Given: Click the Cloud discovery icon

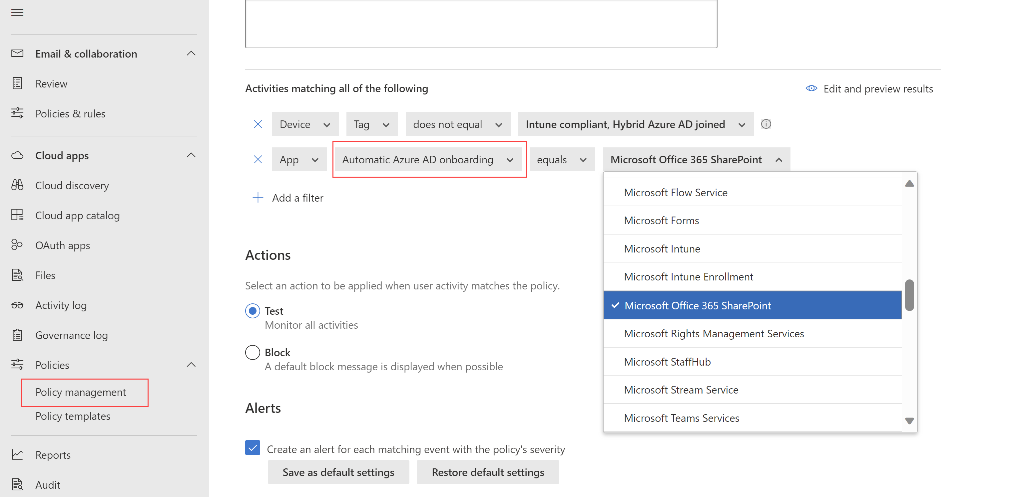Looking at the screenshot, I should click(18, 185).
